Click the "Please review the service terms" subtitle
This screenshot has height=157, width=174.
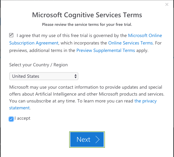tap(87, 25)
